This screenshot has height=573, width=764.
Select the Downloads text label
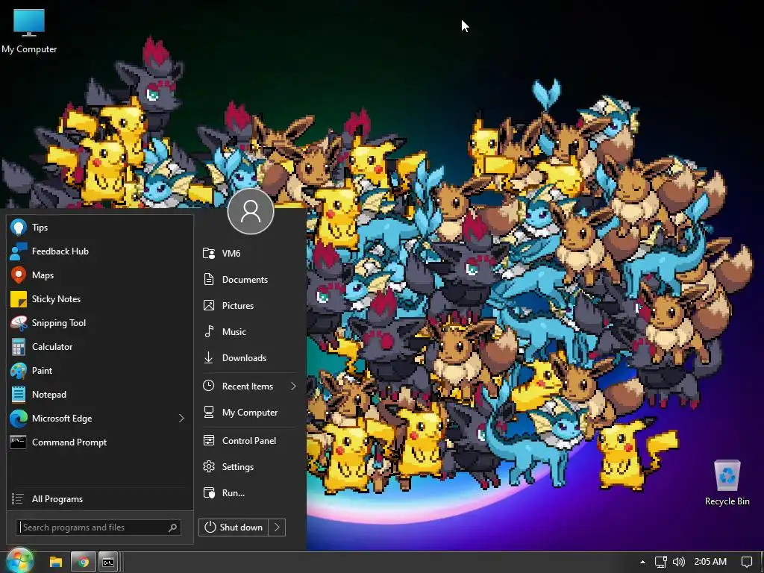tap(244, 357)
